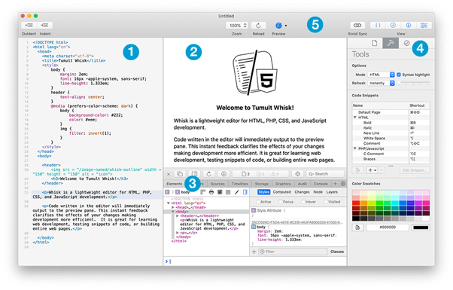Click the paint flashing brush icon
The image size is (453, 290).
pos(236,192)
